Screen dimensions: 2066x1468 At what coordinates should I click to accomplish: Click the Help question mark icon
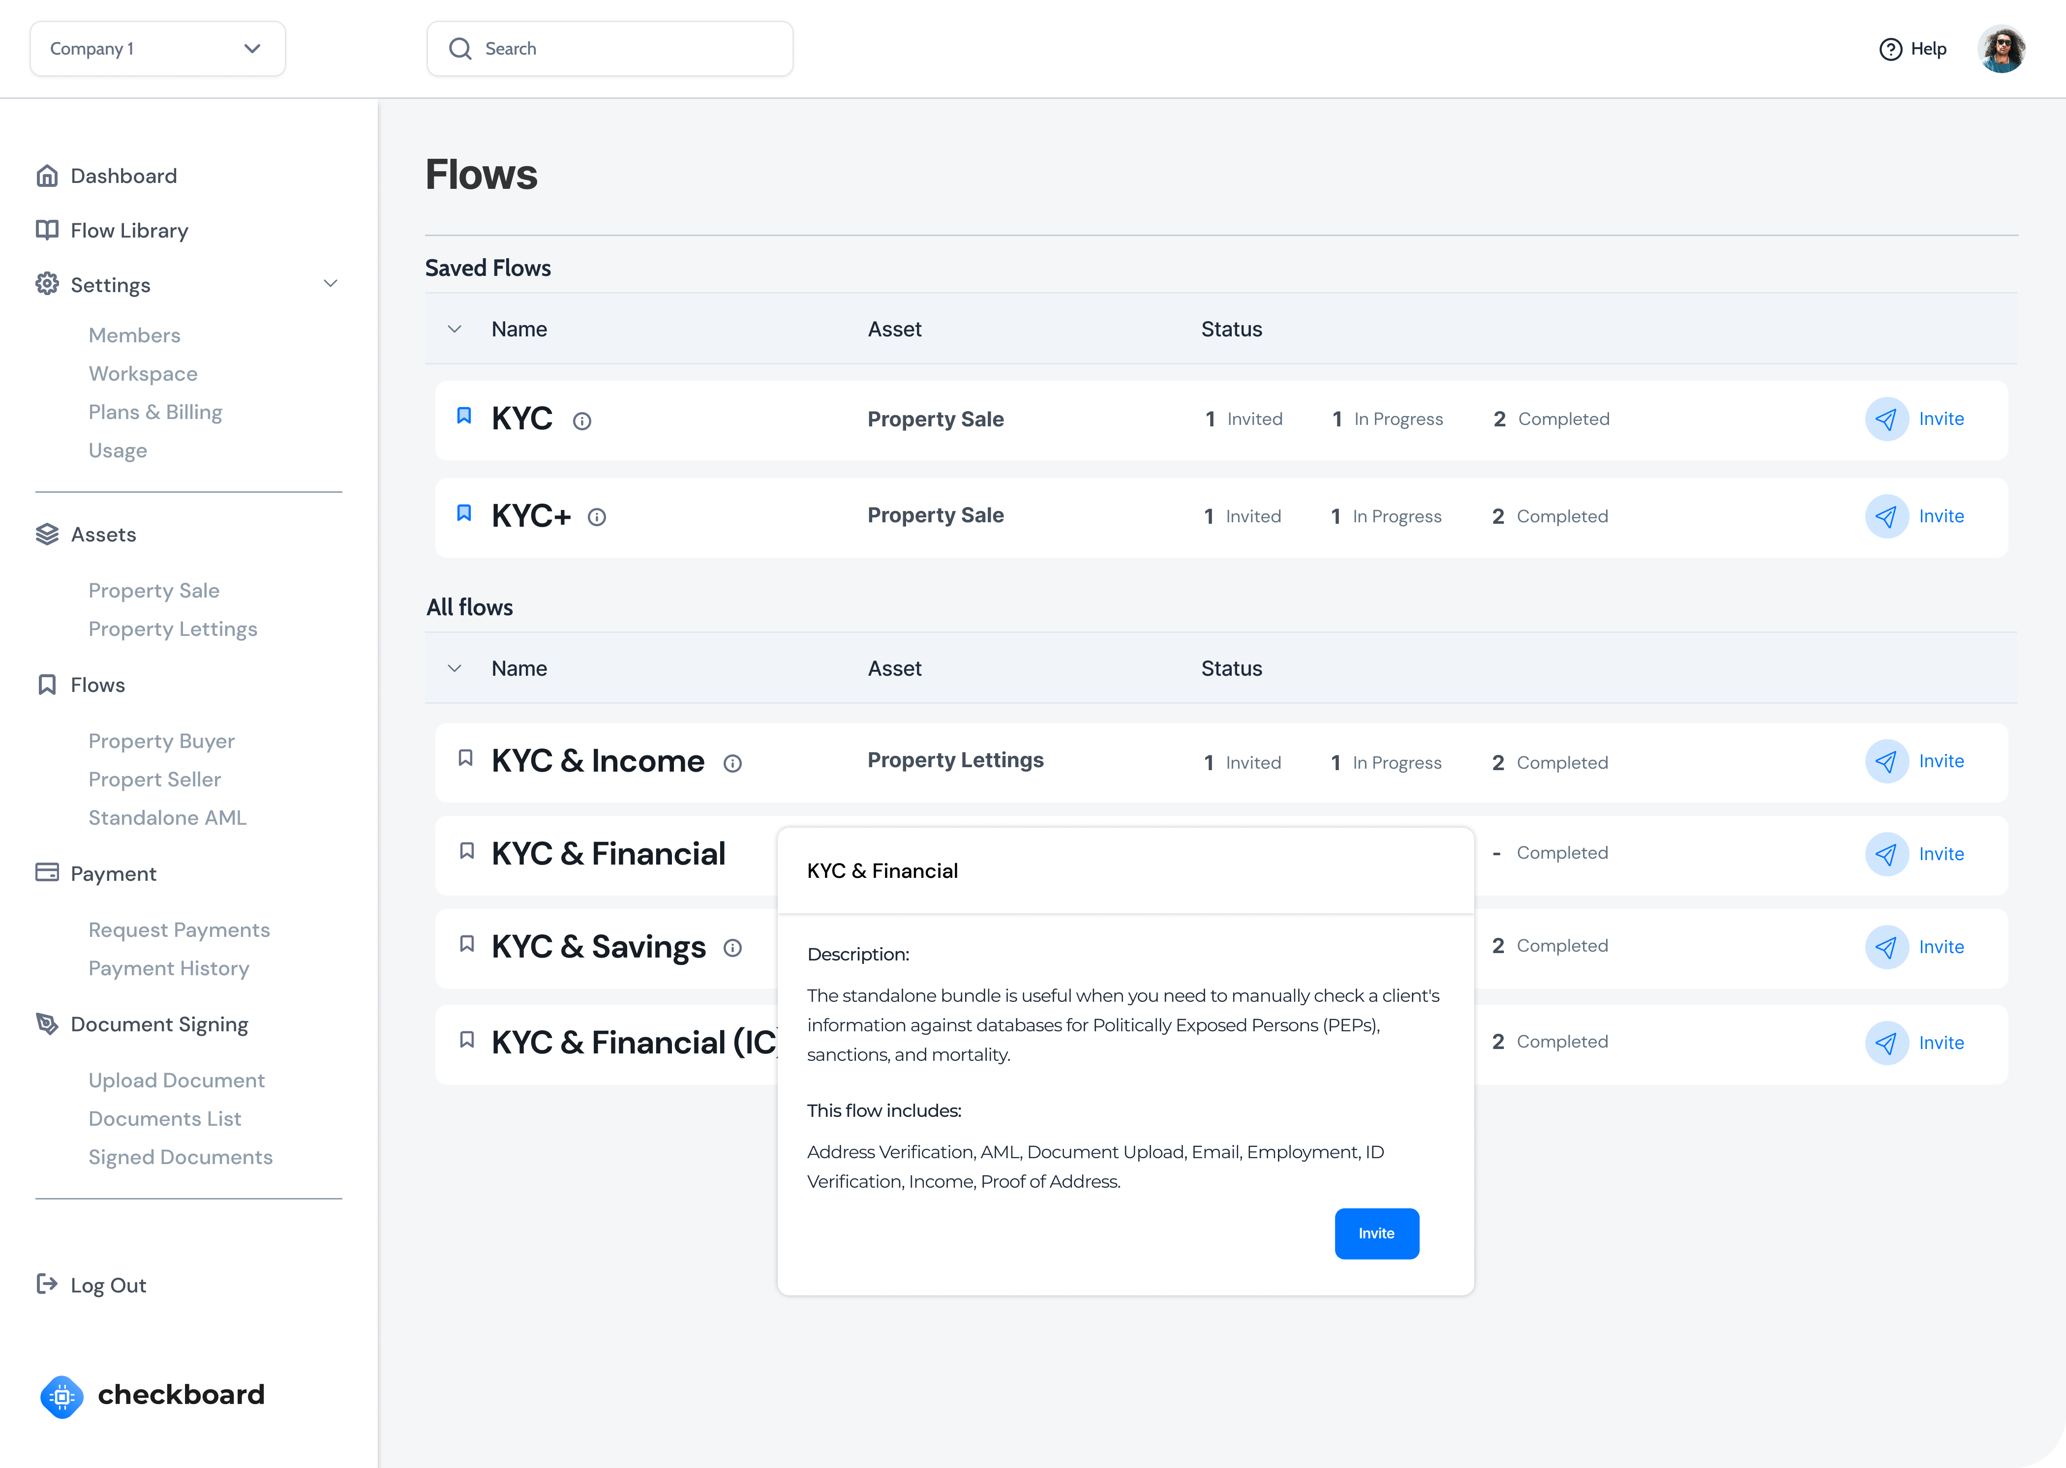(x=1890, y=49)
